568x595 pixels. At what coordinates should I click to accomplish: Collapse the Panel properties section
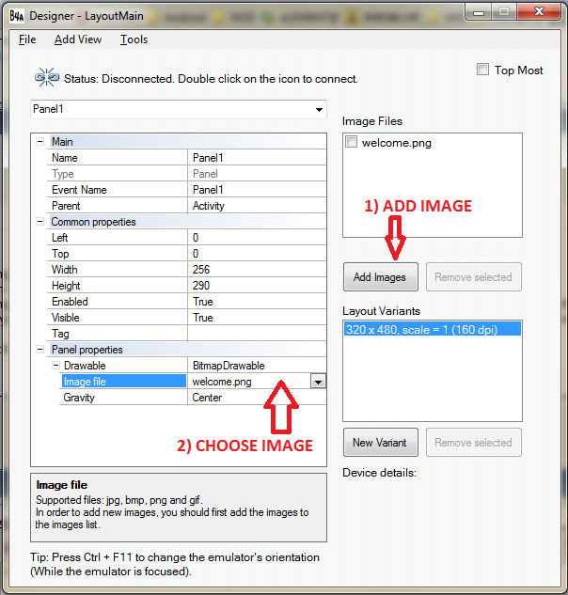[x=39, y=349]
